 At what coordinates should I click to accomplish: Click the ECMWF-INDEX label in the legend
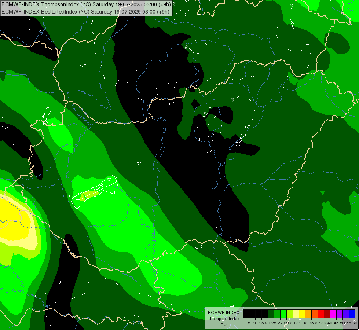(224, 313)
